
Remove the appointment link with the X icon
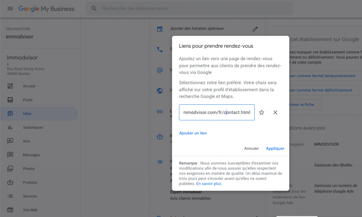click(275, 112)
